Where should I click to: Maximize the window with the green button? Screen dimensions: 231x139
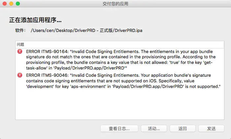[x=18, y=4]
